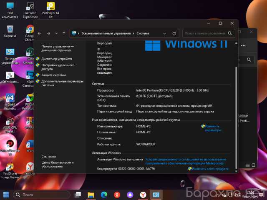267x200 pixels.
Task: Open Диспетчер устройств link
Action: click(57, 59)
